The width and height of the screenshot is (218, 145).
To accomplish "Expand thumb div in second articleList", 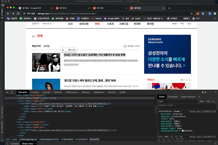I will click(x=18, y=125).
